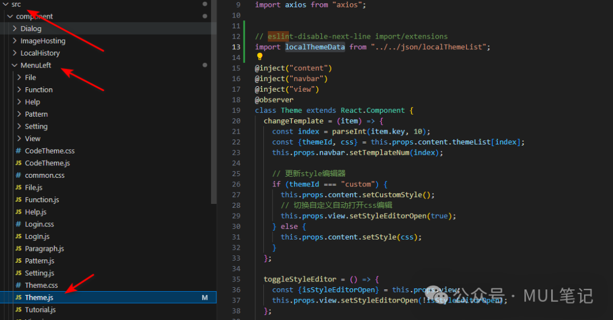Click the JS icon beside Tutorial.js
This screenshot has width=613, height=320.
point(18,310)
